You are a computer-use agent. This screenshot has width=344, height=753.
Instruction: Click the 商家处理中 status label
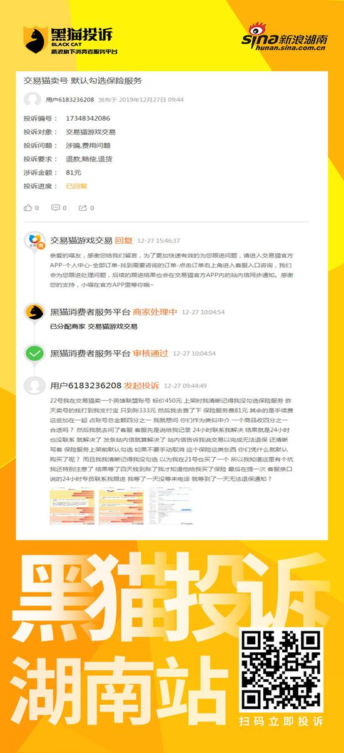pos(155,311)
